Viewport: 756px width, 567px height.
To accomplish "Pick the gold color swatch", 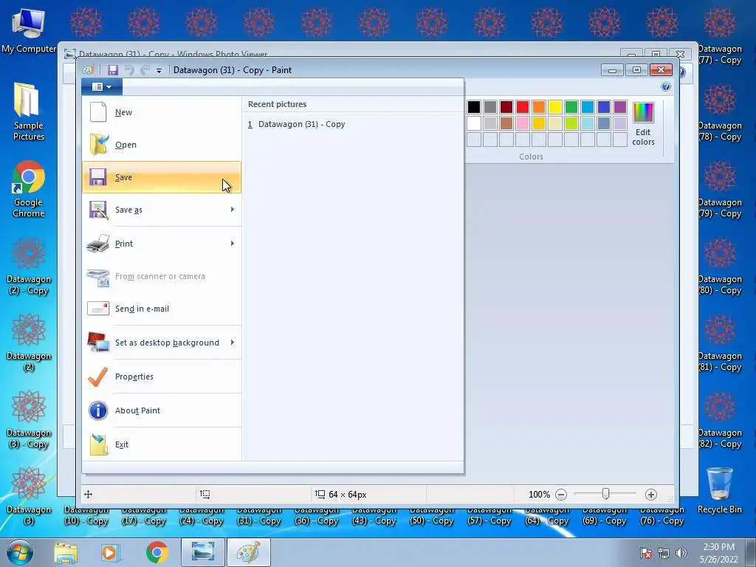I will (539, 123).
